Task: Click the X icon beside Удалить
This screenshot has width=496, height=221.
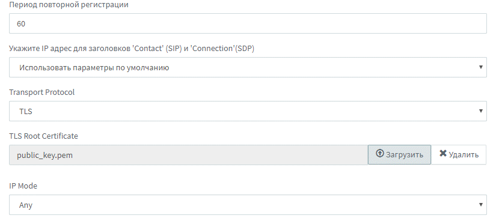Action: point(443,153)
